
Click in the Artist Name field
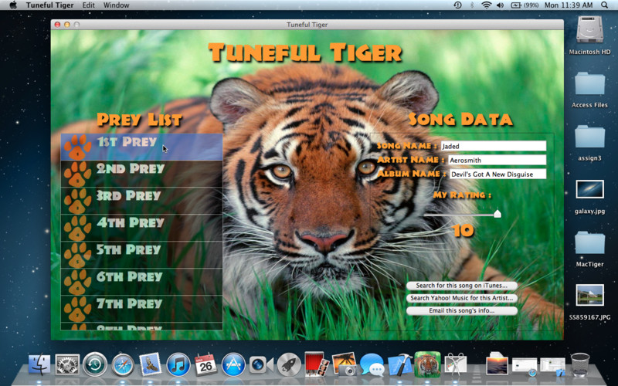[497, 161]
